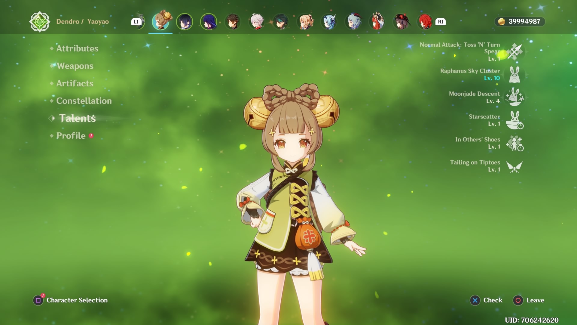The image size is (577, 325).
Task: Open the In Others' Shoes talent icon
Action: 515,143
